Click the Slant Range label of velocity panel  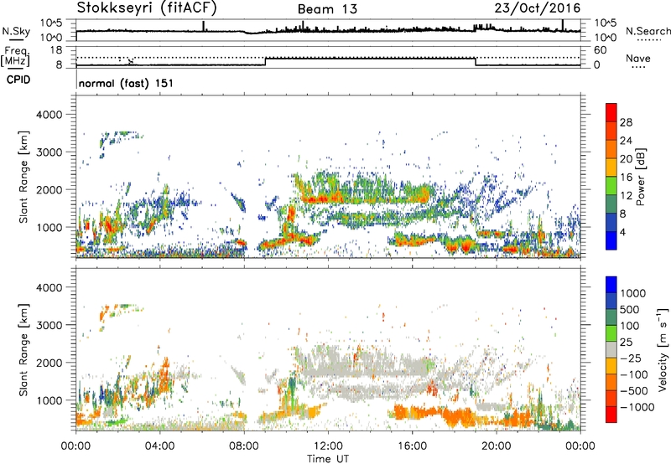click(23, 349)
